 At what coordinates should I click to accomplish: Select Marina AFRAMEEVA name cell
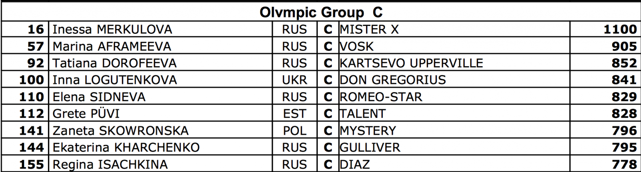(112, 47)
